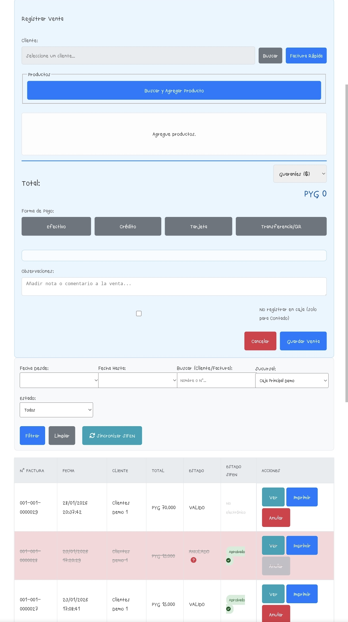
Task: Click 'No Electrónico' SIFEN status text
Action: (236, 508)
